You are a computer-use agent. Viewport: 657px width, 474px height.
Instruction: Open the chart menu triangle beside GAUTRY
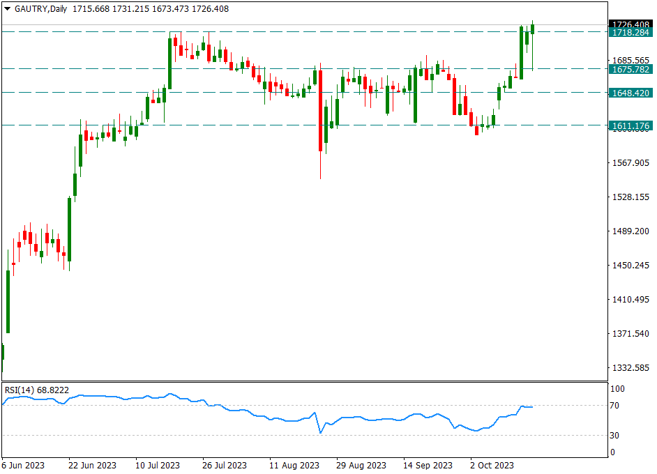(x=7, y=8)
